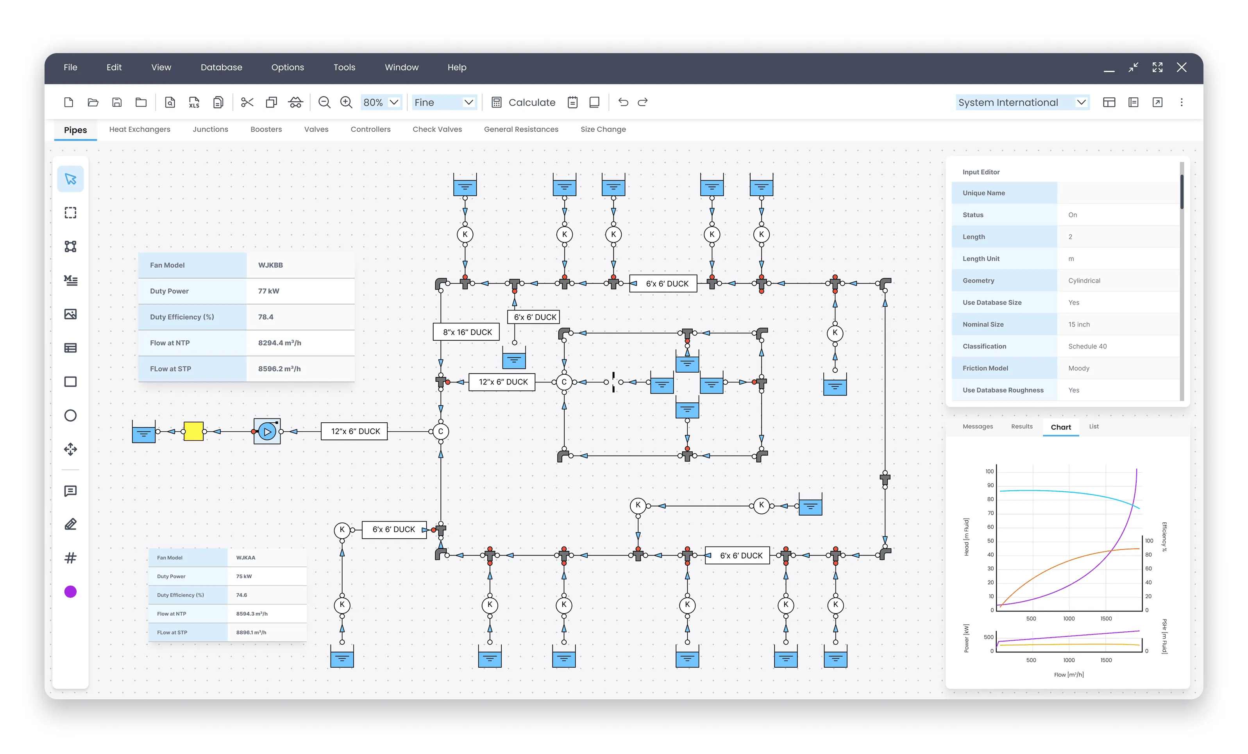Select the insert image tool
Image resolution: width=1248 pixels, height=754 pixels.
click(70, 314)
